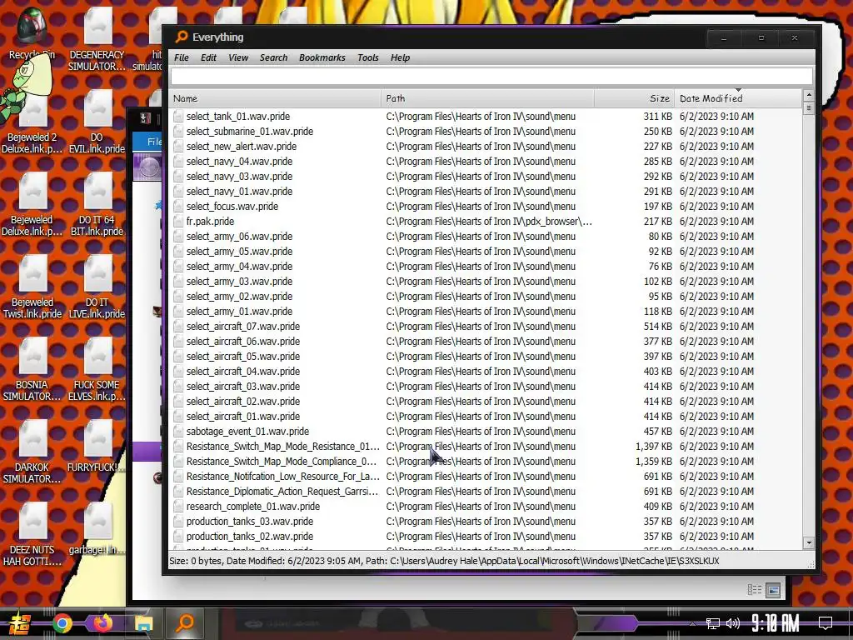Select select_army_05.wav.pride file name
The height and width of the screenshot is (640, 853).
click(x=239, y=252)
